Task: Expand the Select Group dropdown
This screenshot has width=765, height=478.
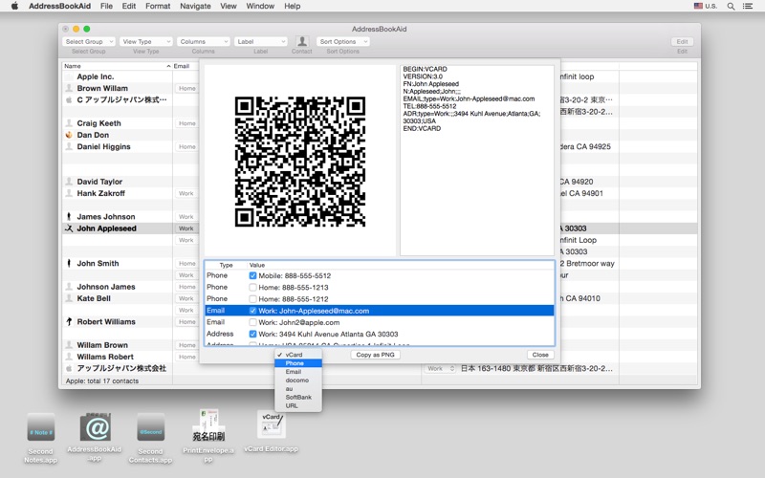Action: tap(88, 42)
